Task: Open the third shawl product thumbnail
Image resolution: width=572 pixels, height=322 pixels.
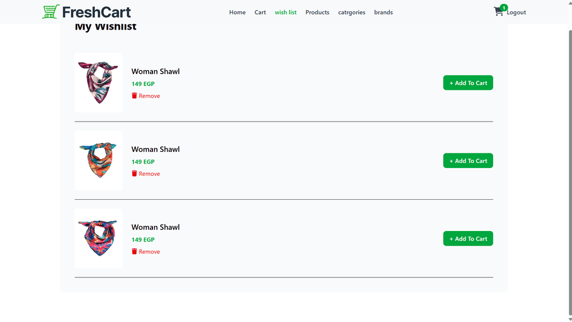Action: 98,238
